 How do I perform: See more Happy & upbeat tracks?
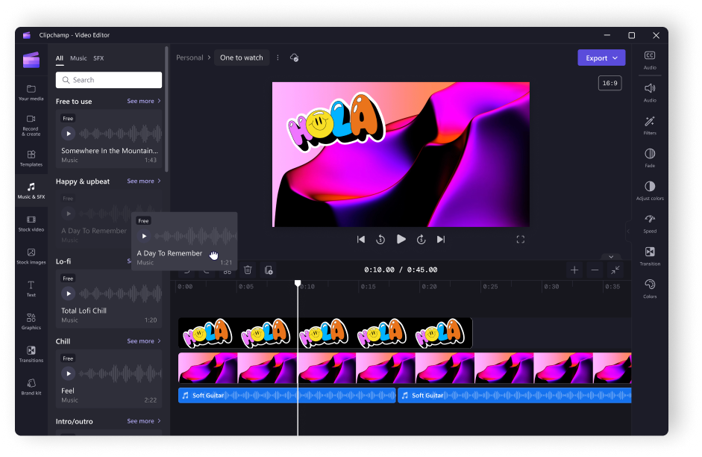tap(144, 181)
